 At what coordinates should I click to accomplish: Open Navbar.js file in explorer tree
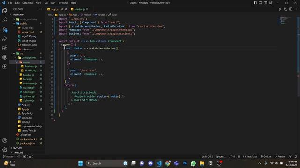pyautogui.click(x=28, y=75)
